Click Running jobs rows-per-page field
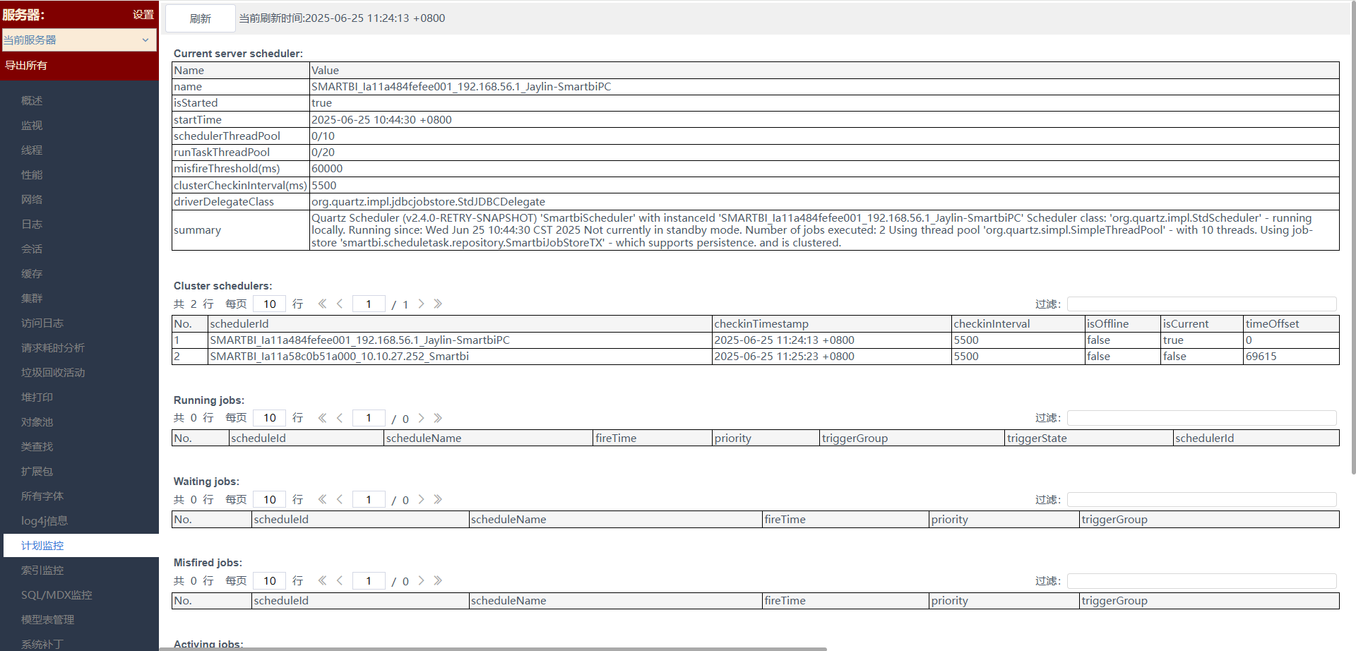This screenshot has height=651, width=1356. point(270,418)
